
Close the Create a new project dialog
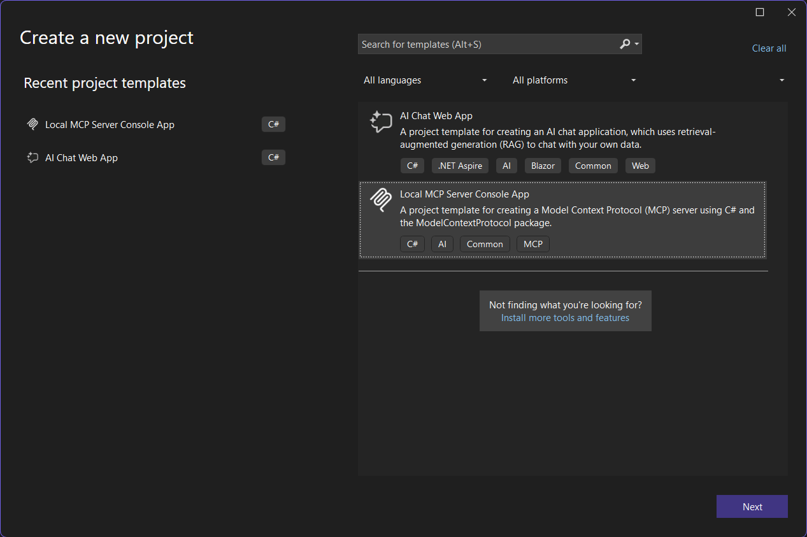[x=792, y=12]
